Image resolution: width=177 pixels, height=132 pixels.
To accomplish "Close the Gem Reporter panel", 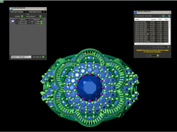I will pyautogui.click(x=45, y=8).
